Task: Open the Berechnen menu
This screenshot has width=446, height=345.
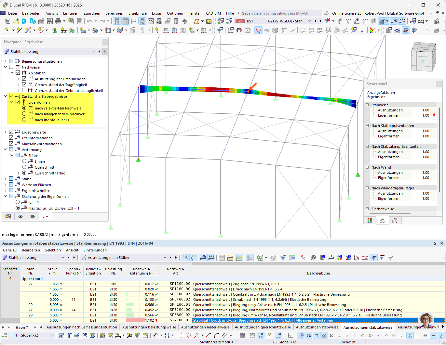Action: coord(114,13)
